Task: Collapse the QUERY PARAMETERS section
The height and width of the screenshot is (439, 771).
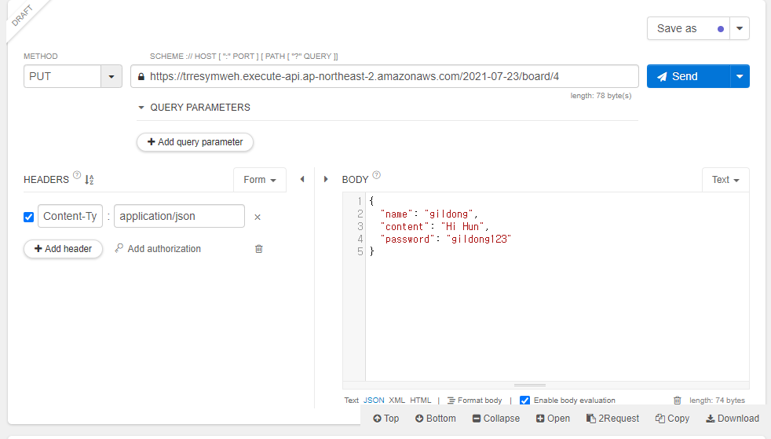Action: 141,108
